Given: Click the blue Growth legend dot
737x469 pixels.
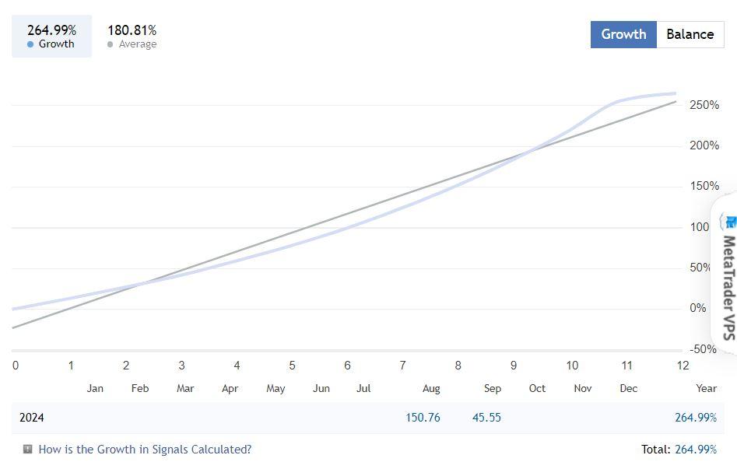Looking at the screenshot, I should coord(30,44).
